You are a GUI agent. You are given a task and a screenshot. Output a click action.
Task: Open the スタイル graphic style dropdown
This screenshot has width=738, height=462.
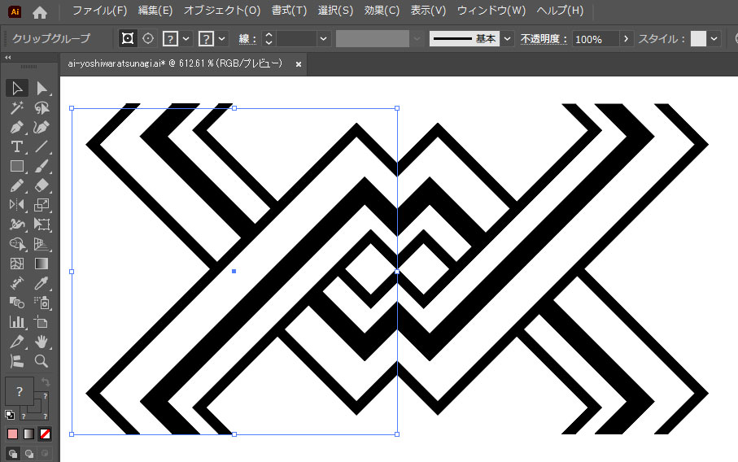click(x=714, y=39)
